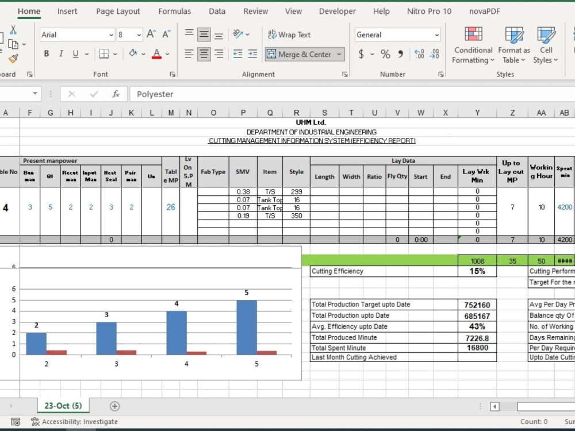Apply borders with the Borders icon

point(103,54)
